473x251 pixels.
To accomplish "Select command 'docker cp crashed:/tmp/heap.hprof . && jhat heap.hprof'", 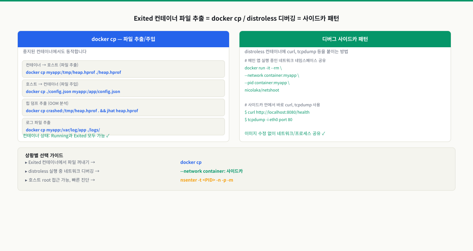I will [x=82, y=111].
